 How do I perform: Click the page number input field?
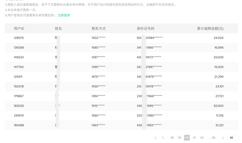[233, 137]
